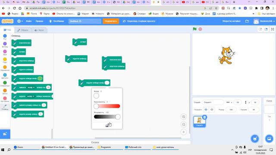The image size is (276, 155).
Task: Open color dropdown in change pen block
Action: click(x=31, y=87)
